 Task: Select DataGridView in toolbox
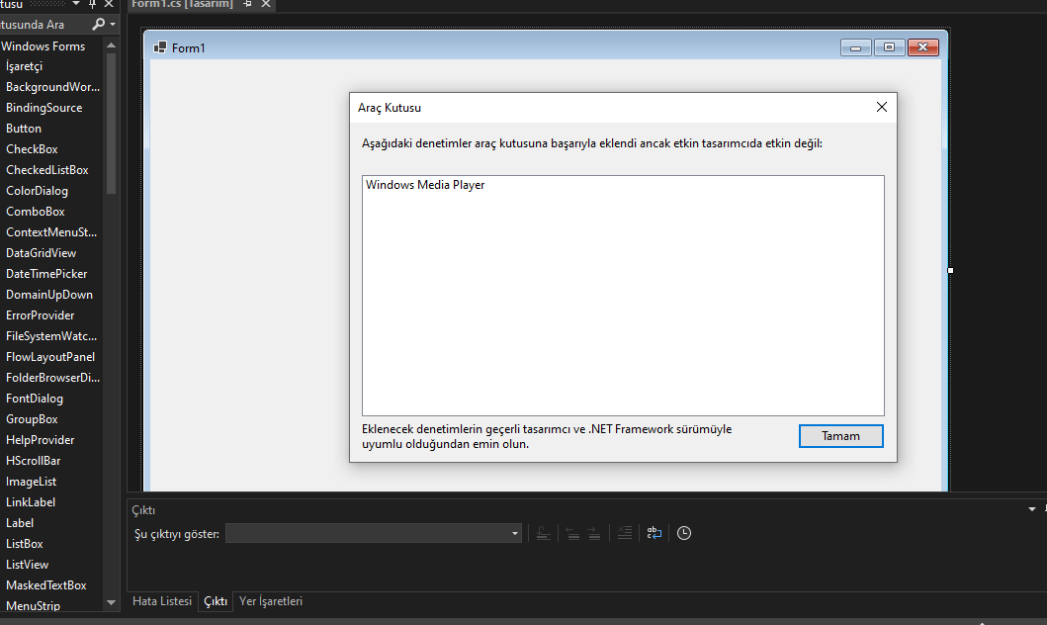point(41,252)
